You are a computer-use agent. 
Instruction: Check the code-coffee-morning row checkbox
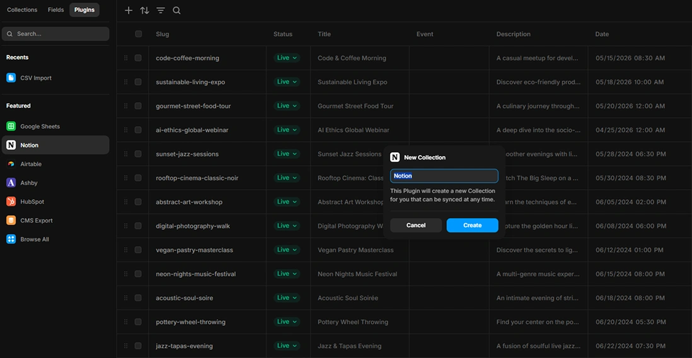pos(138,58)
